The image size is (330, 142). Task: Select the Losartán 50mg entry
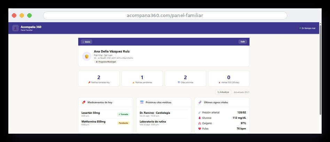point(106,114)
